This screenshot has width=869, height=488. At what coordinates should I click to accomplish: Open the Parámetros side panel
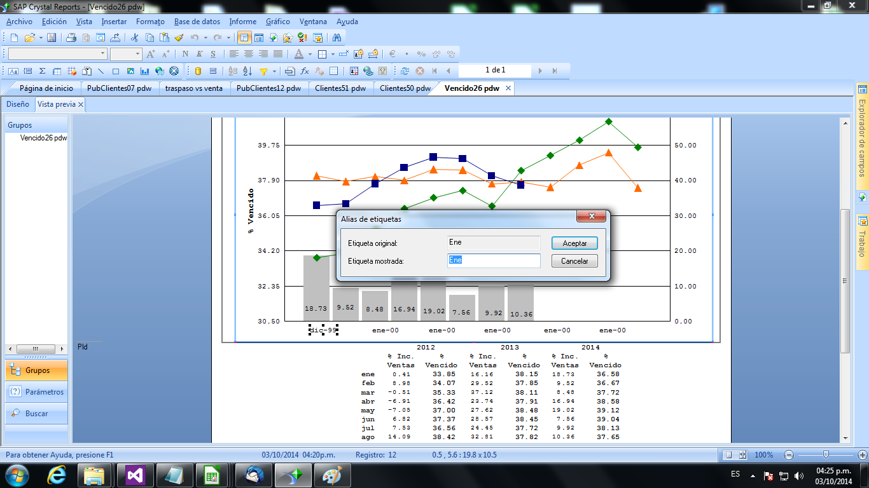(37, 392)
